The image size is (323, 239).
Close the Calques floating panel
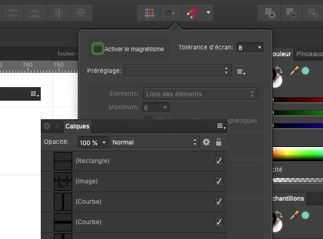click(47, 126)
